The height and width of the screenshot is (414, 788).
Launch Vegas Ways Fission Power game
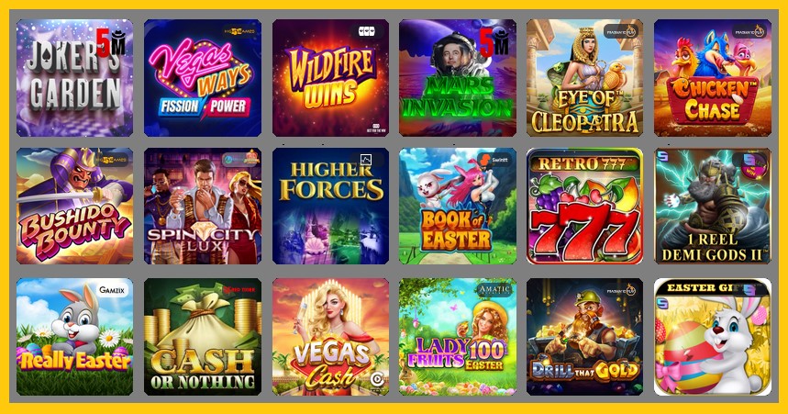[203, 78]
